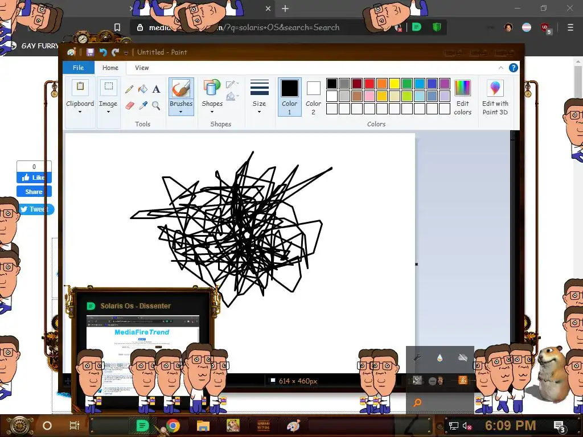Open the uBlock Origin extension icon
The image size is (583, 437).
545,28
